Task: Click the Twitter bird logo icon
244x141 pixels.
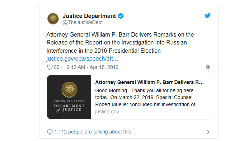Action: pyautogui.click(x=207, y=16)
